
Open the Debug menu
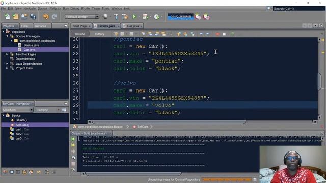[x=75, y=8]
